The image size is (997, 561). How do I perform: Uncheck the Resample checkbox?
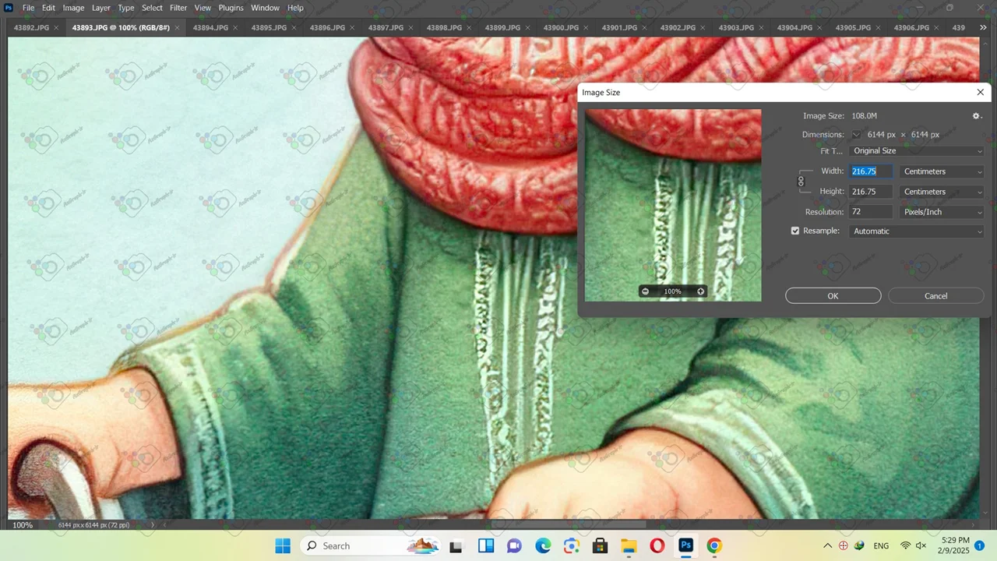tap(795, 231)
